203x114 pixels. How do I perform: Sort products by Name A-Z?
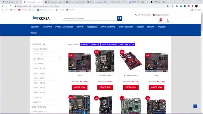tap(85, 44)
